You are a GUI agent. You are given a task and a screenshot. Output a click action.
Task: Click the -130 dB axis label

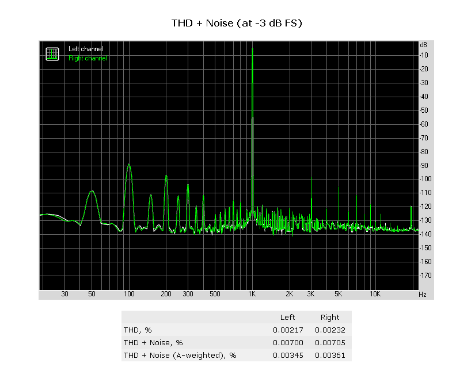point(425,220)
